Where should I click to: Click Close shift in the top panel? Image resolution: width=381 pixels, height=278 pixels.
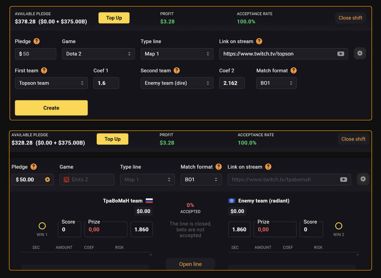pyautogui.click(x=350, y=18)
